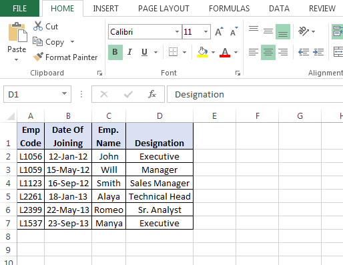Image resolution: width=343 pixels, height=265 pixels.
Task: Click the Cut scissors icon
Action: coord(38,26)
